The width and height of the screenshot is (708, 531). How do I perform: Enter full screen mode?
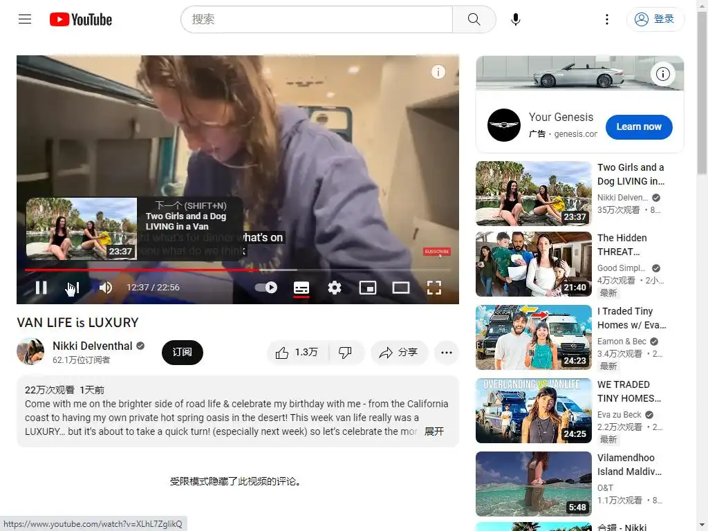coord(434,288)
